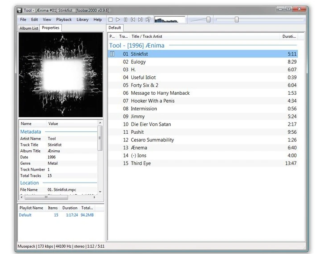Click the Date value 1996
The width and height of the screenshot is (318, 254).
point(52,157)
